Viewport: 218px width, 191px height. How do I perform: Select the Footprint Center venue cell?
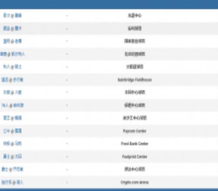[x=135, y=157]
